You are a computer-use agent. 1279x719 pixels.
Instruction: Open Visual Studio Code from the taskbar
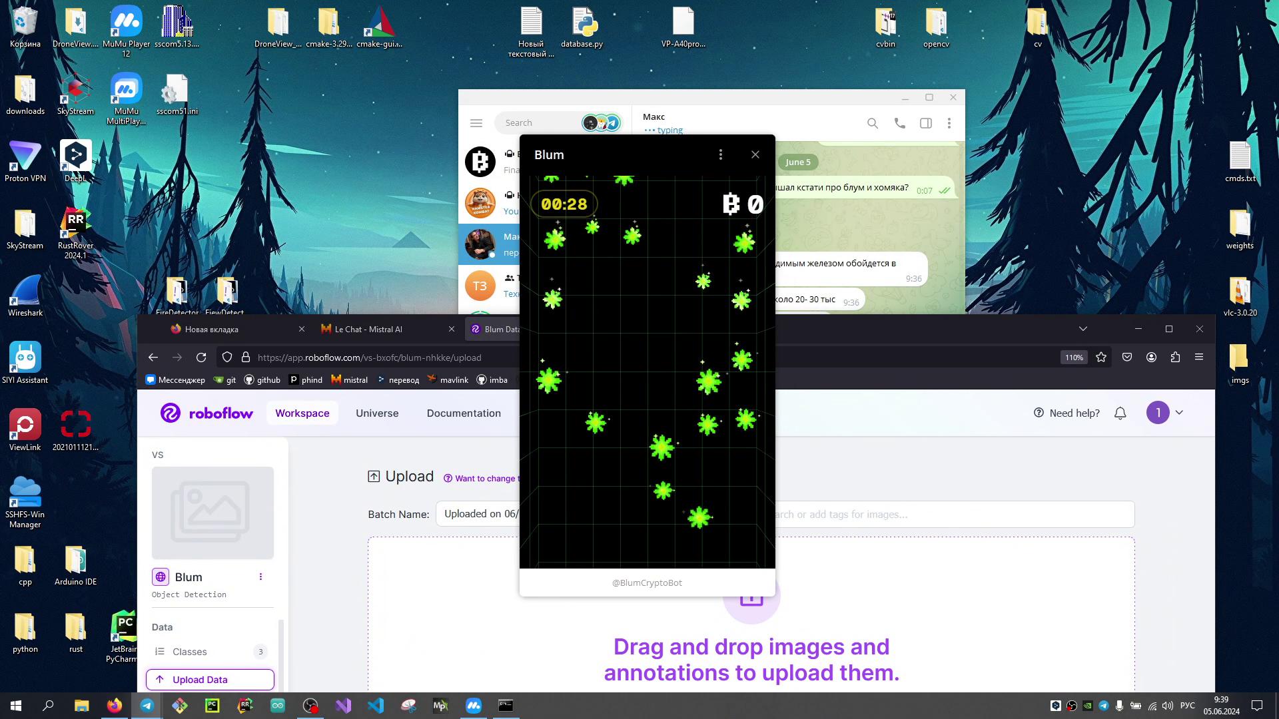376,706
